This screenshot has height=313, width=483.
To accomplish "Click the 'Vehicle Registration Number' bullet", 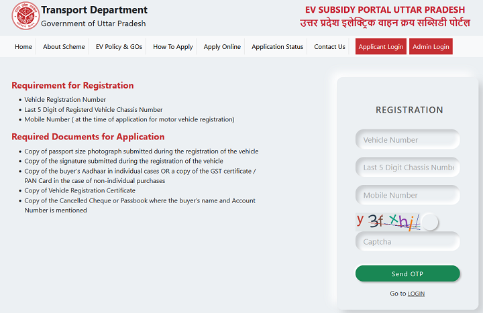I will pyautogui.click(x=65, y=100).
